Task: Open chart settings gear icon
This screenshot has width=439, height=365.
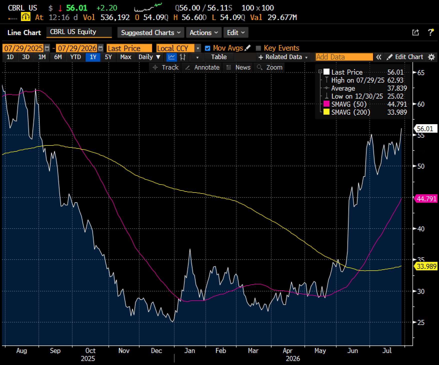Action: [x=431, y=57]
